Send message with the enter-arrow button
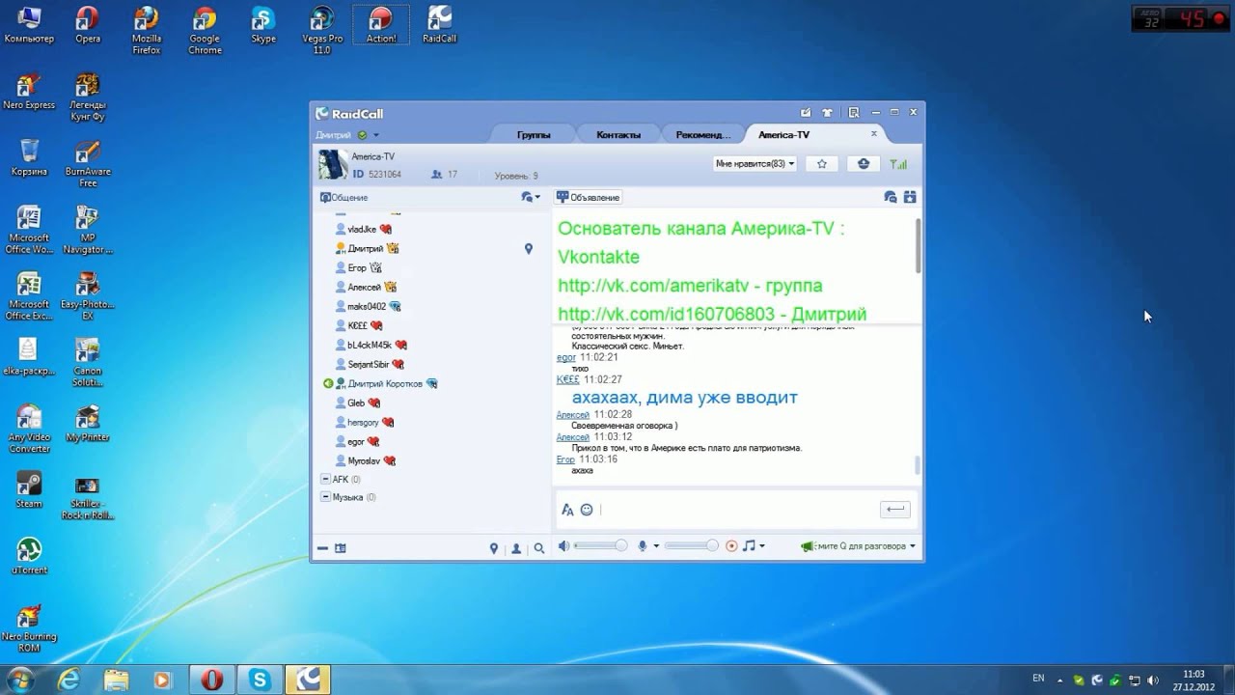Screen dimensions: 1235x695 [x=895, y=510]
